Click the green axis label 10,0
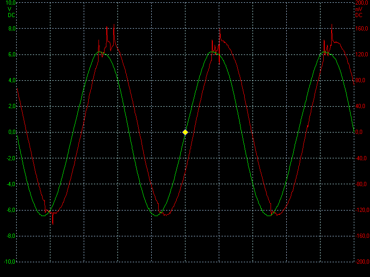This screenshot has height=277, width=370. coord(10,3)
